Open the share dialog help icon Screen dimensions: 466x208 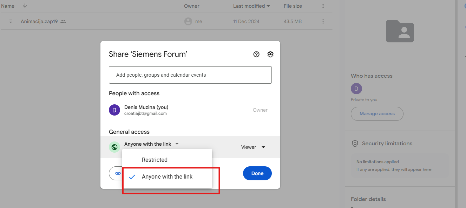tap(256, 54)
